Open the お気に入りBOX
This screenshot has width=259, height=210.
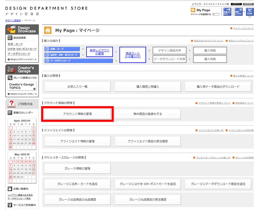227,12
